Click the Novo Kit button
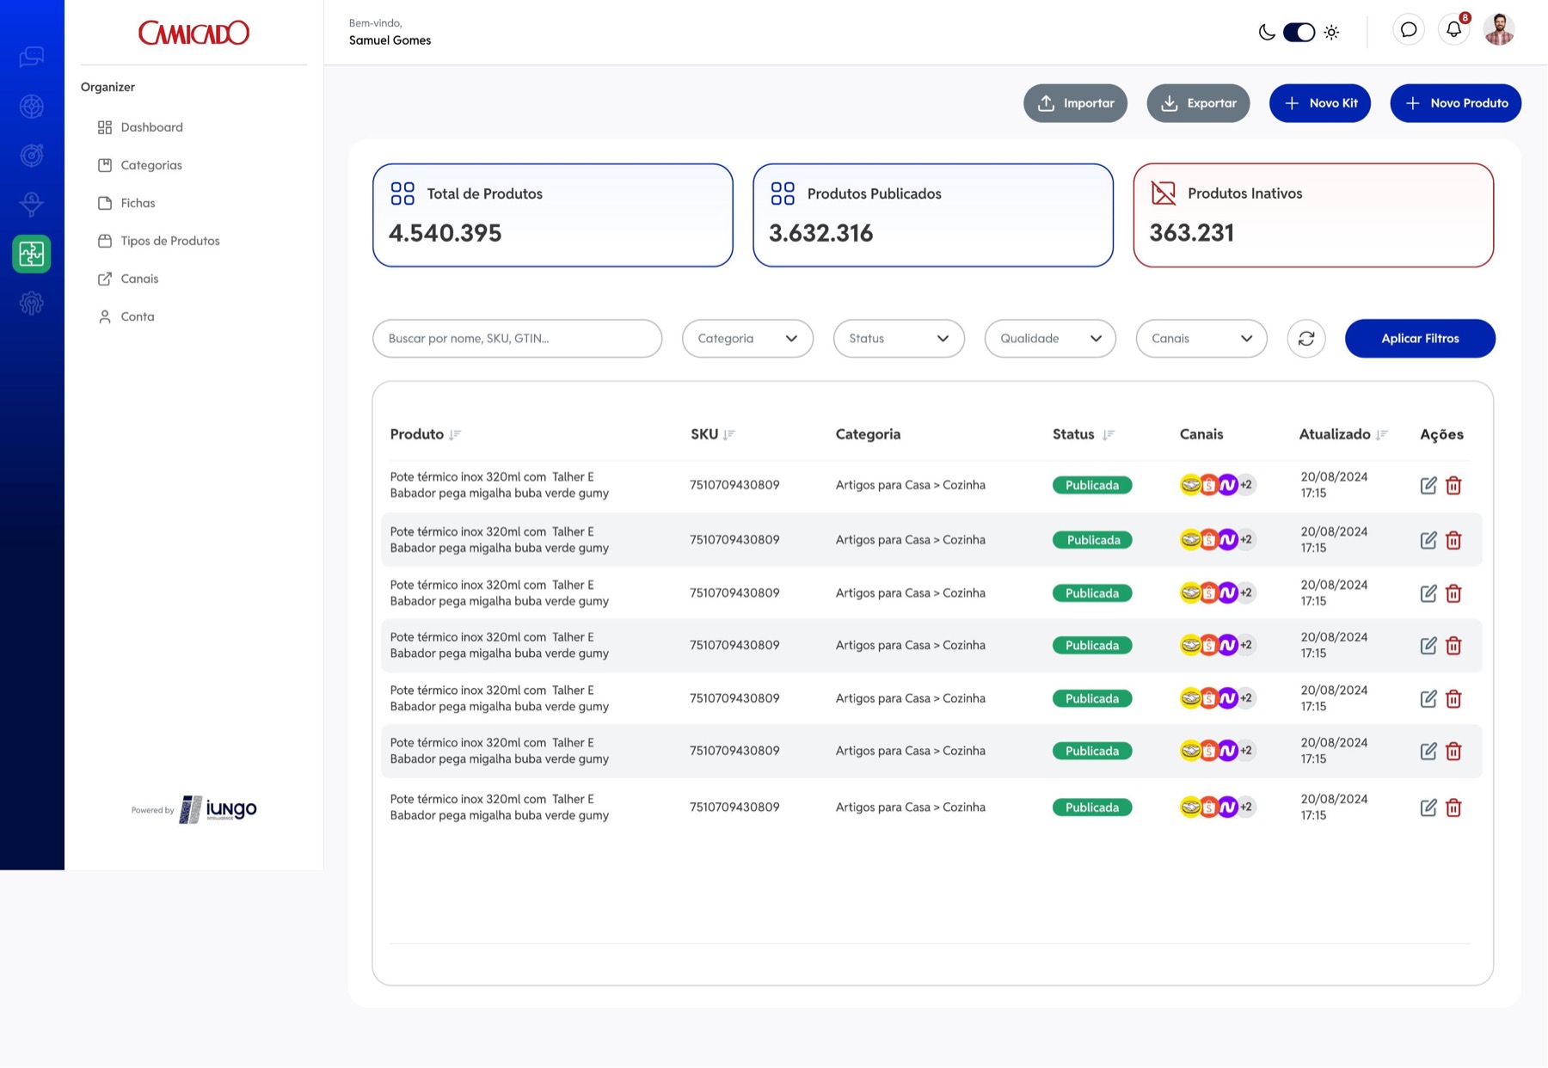The width and height of the screenshot is (1548, 1068). tap(1320, 103)
